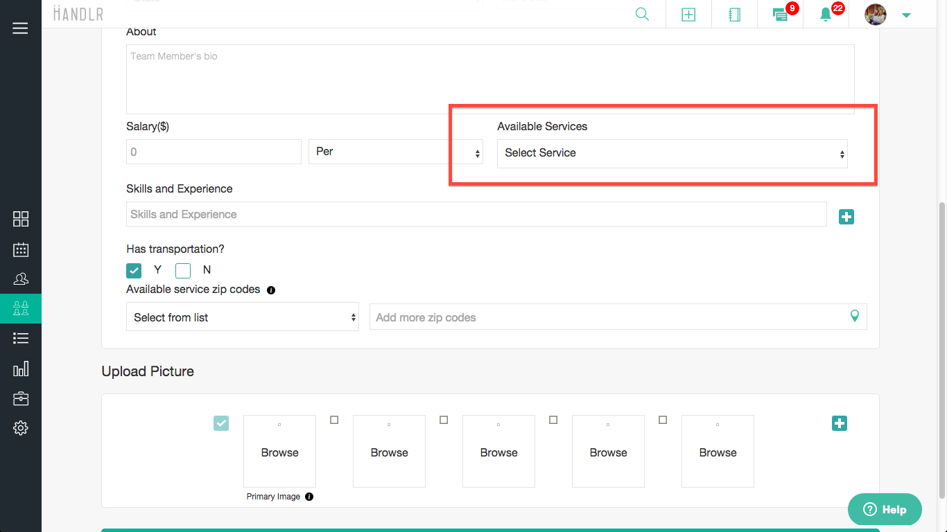
Task: Click the plus icon beside Skills and Experience
Action: click(846, 217)
